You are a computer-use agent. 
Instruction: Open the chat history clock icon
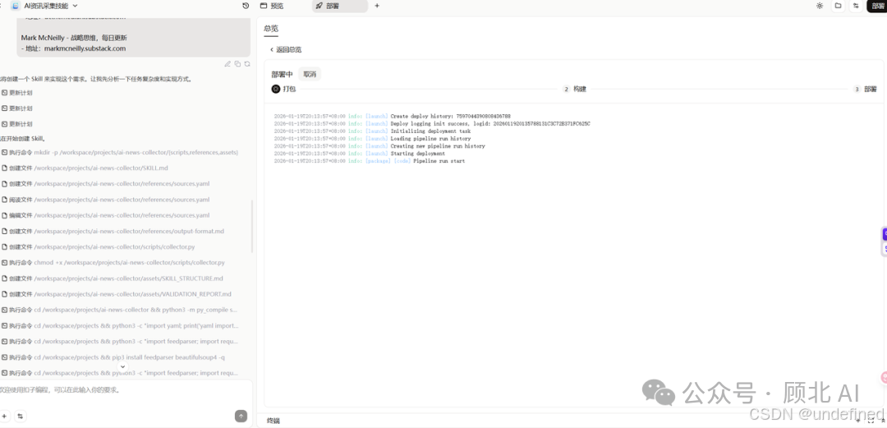click(246, 6)
